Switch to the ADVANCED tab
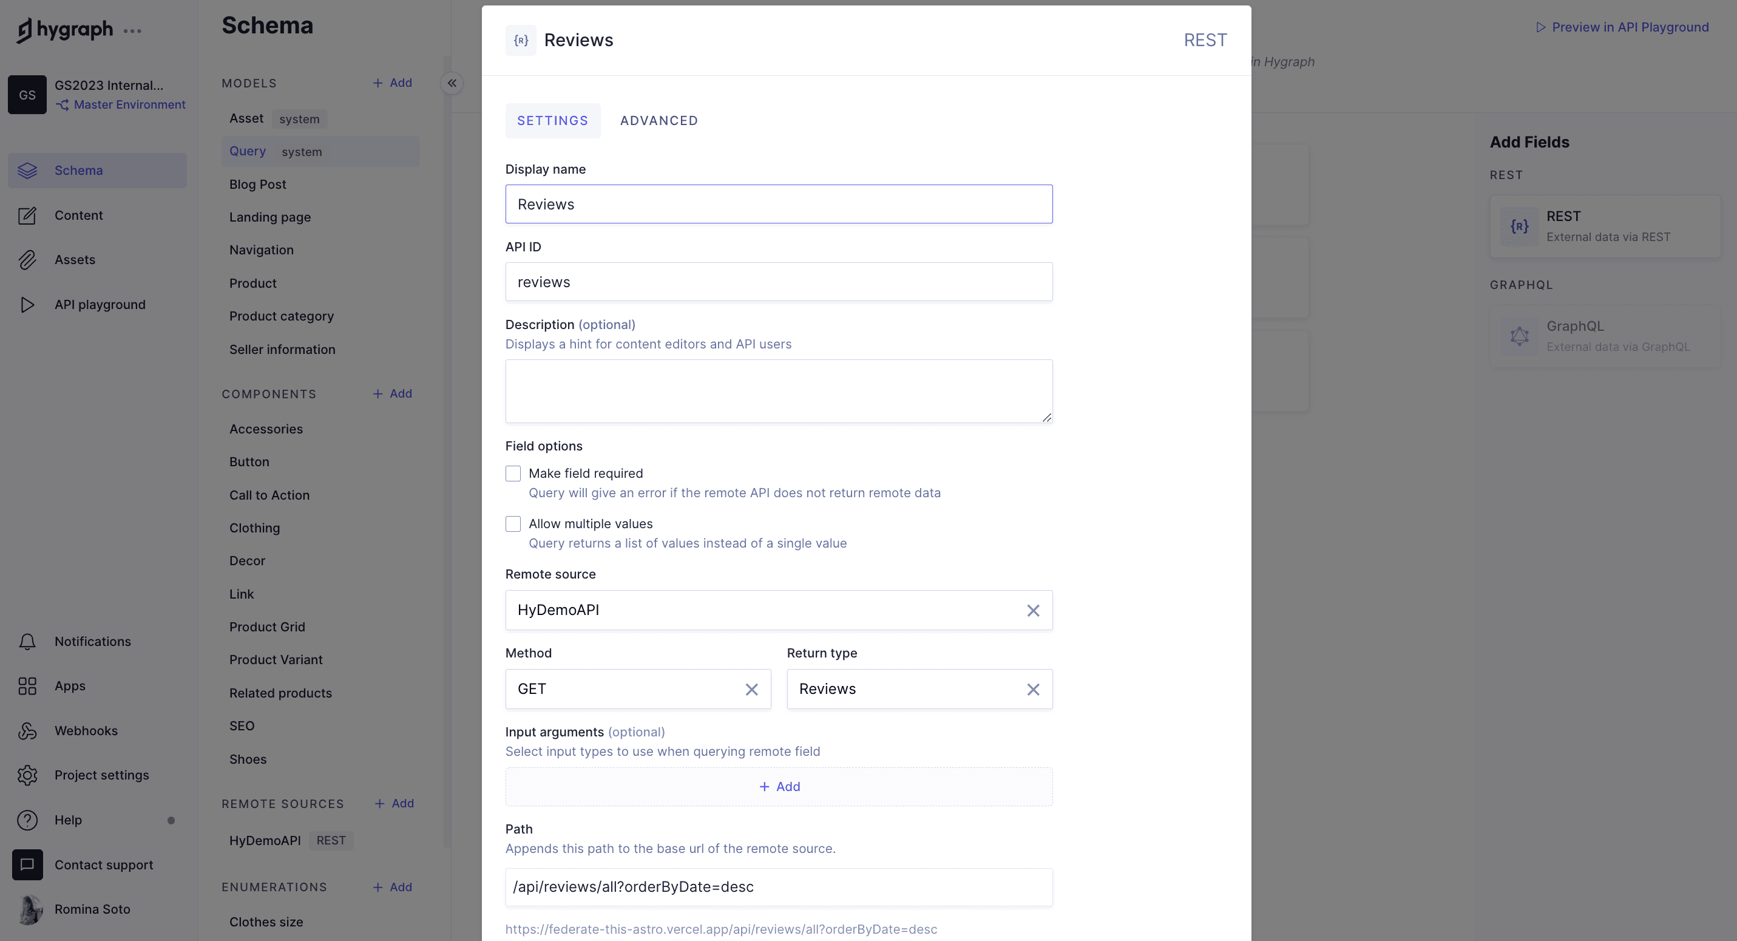The height and width of the screenshot is (941, 1737). [x=659, y=121]
